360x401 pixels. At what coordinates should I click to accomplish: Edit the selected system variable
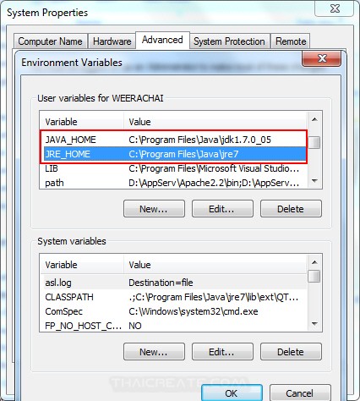(222, 352)
